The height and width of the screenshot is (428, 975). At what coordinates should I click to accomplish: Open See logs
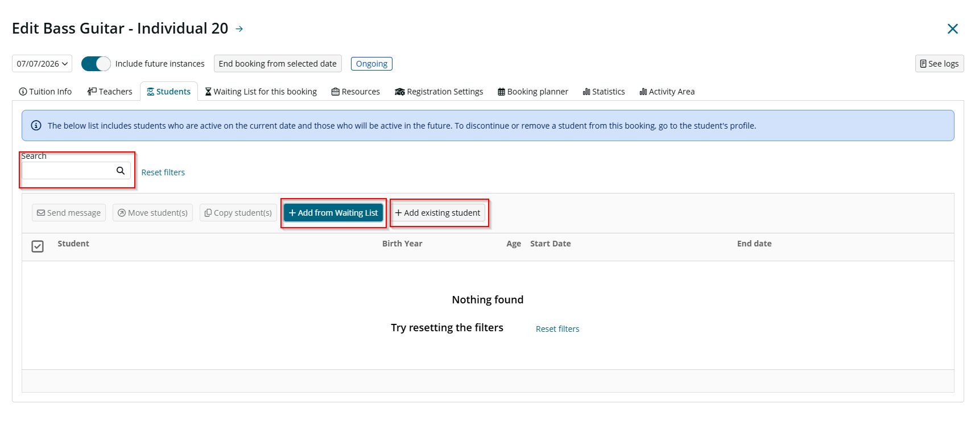[939, 64]
